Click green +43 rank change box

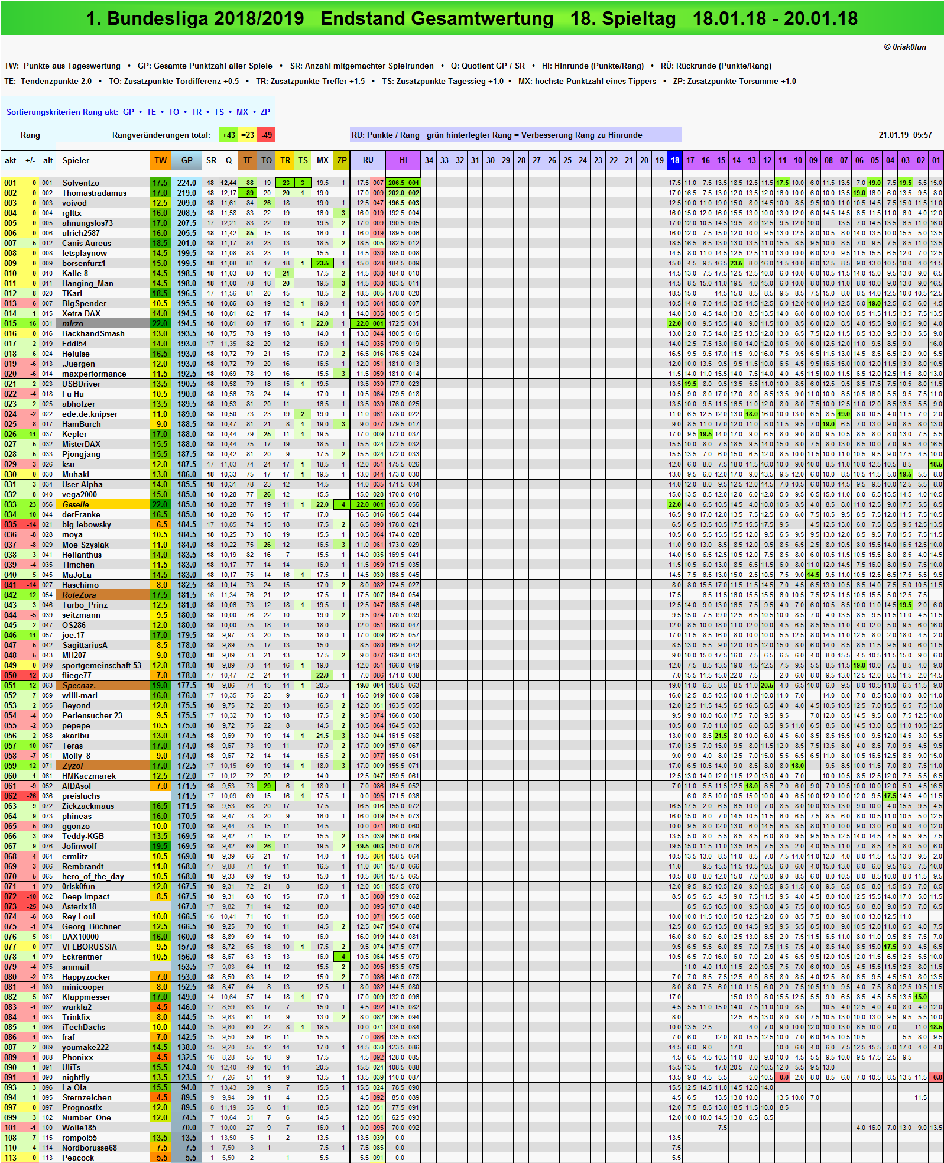pos(228,135)
